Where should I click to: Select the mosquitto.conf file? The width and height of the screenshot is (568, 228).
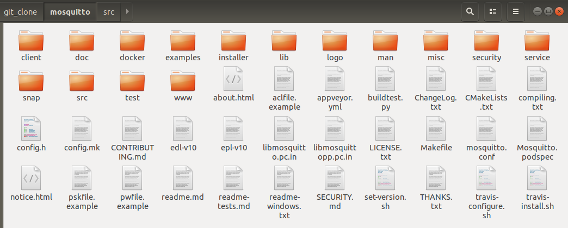486,129
